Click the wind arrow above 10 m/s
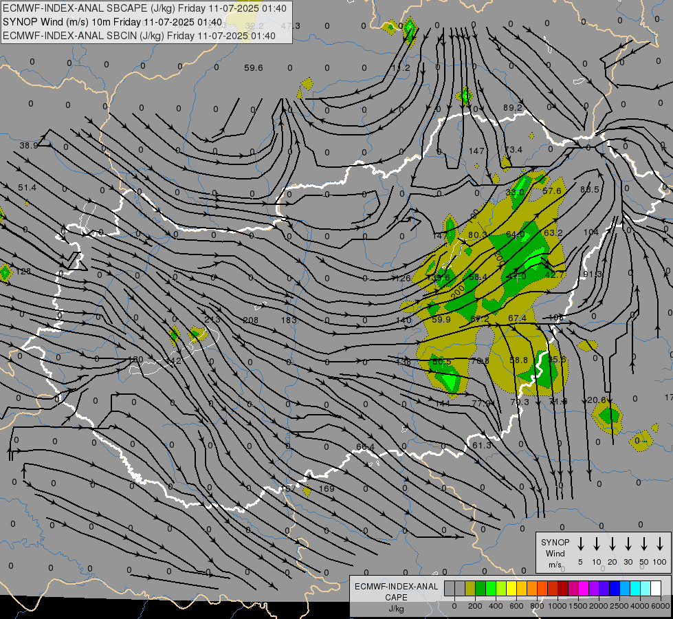673x619 pixels. pos(596,544)
